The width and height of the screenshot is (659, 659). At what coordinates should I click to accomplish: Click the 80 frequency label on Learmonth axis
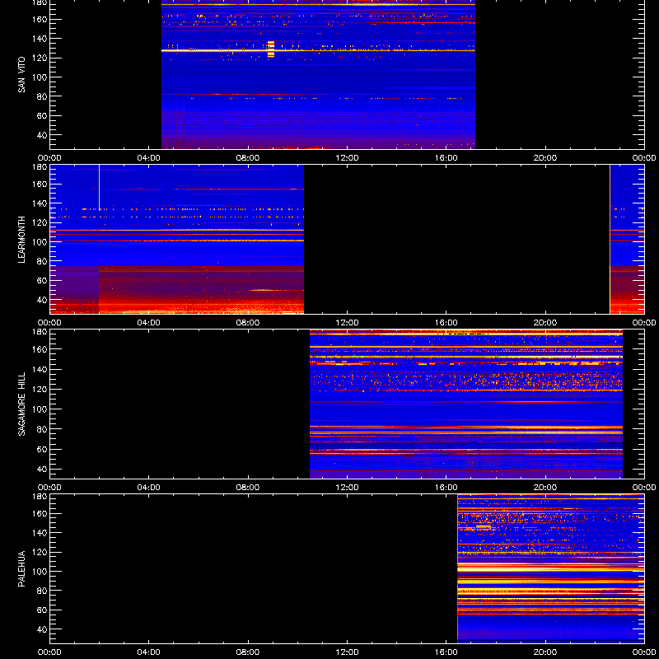click(x=42, y=261)
